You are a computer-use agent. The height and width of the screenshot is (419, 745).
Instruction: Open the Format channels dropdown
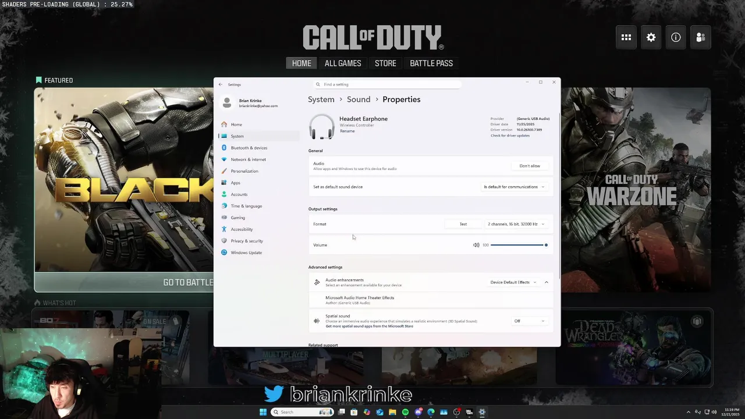coord(516,224)
